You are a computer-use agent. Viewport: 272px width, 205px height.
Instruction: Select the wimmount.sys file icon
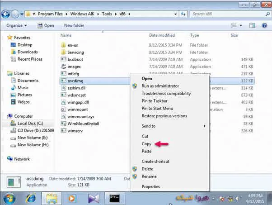64,116
